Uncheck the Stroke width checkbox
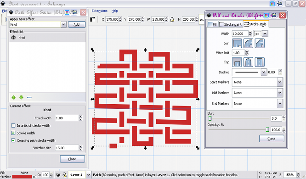Screen dimensions: 306x179 pos(13,133)
